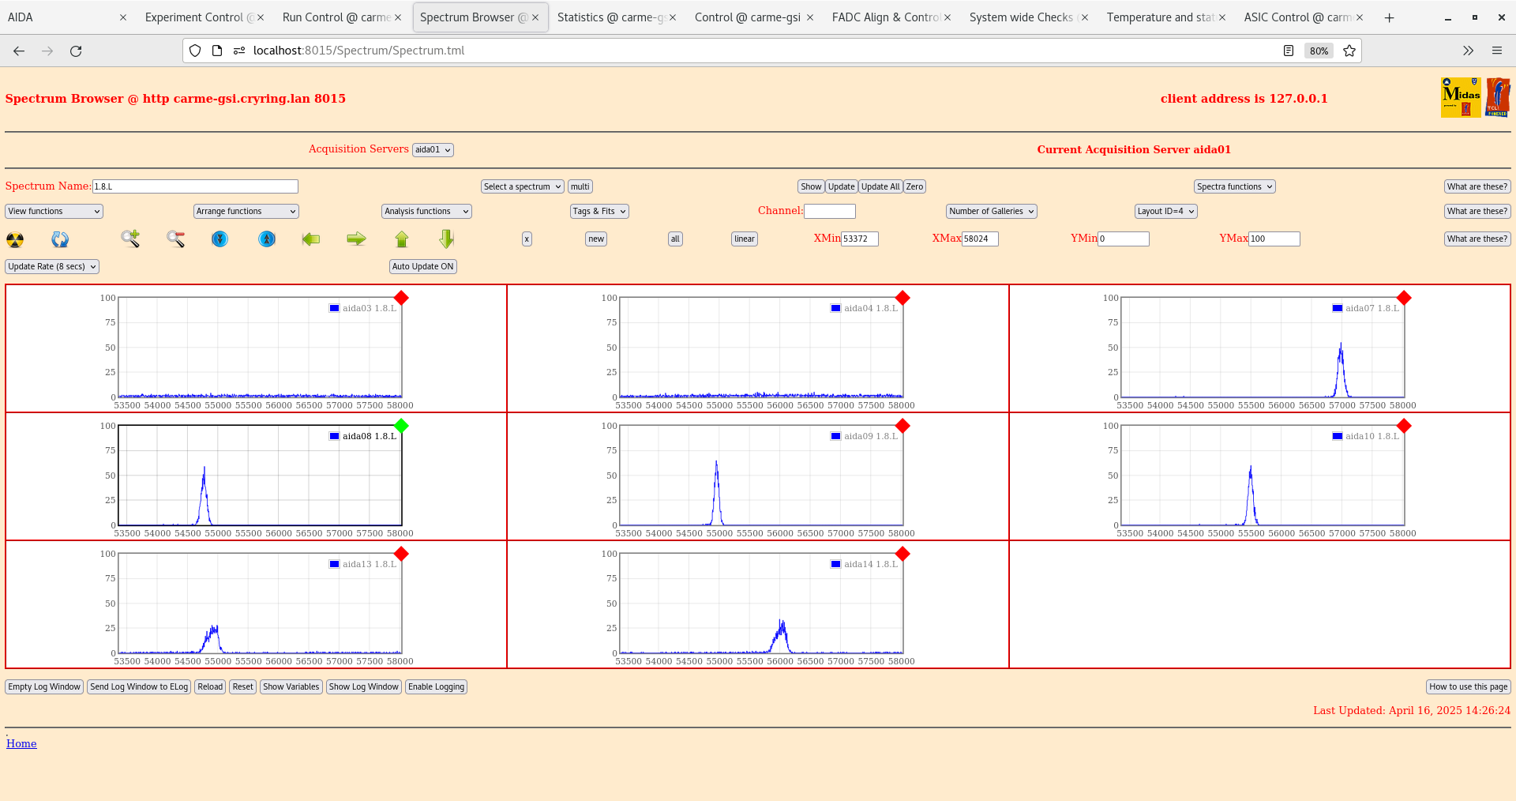Click the Update All button
Viewport: 1516px width, 801px height.
[880, 186]
